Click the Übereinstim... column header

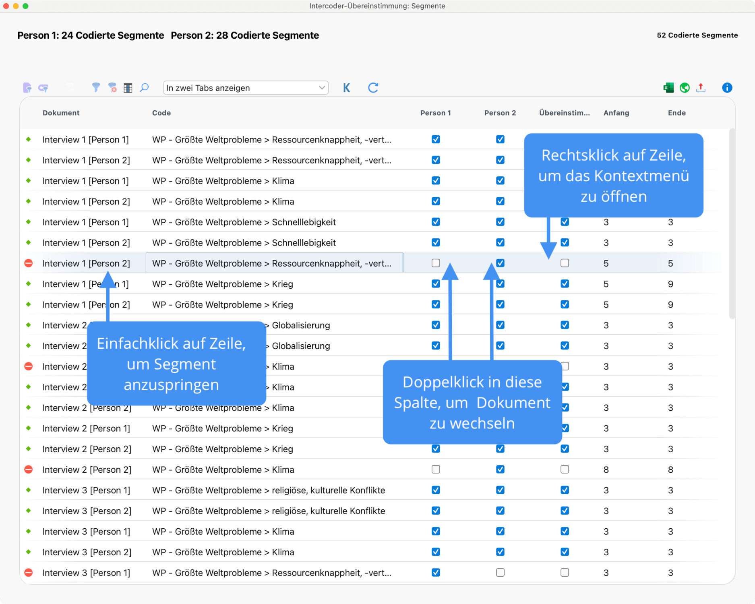(564, 113)
